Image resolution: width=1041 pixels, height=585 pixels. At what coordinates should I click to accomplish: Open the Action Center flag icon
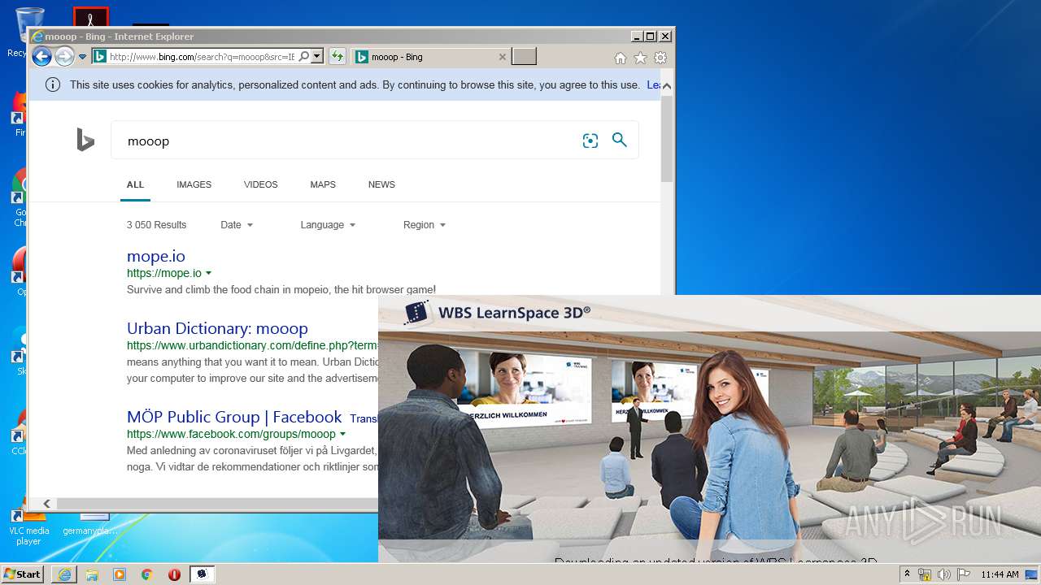tap(963, 574)
